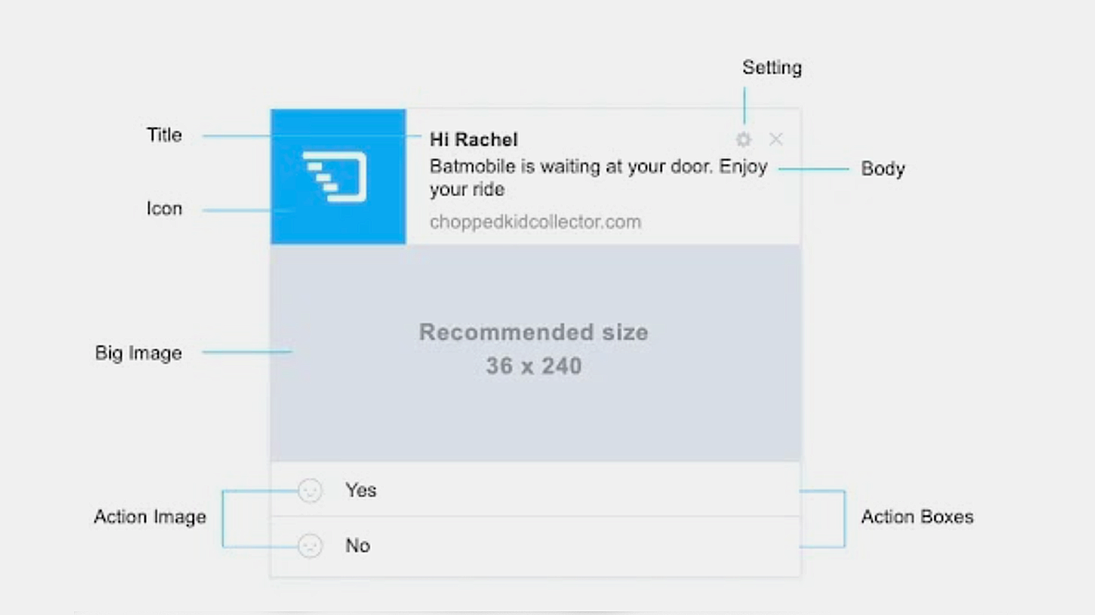Screen dimensions: 1095x615
Task: Click the Setting annotation label
Action: pyautogui.click(x=771, y=67)
